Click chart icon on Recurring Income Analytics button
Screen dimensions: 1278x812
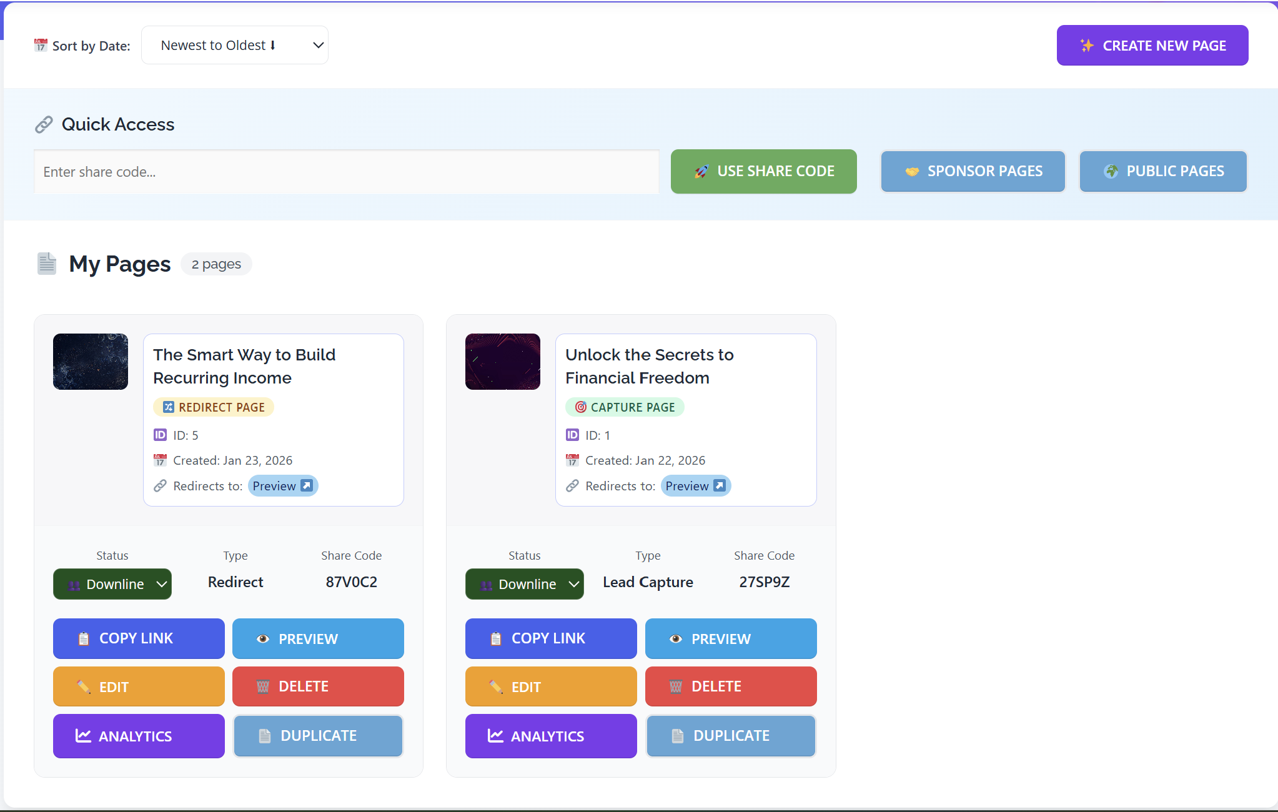point(83,736)
